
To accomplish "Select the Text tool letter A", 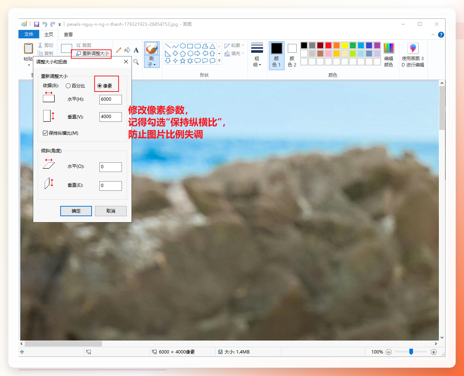I will [136, 50].
